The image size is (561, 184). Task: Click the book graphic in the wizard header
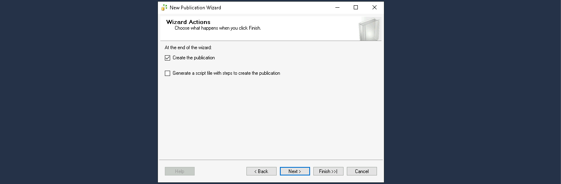[x=369, y=29]
